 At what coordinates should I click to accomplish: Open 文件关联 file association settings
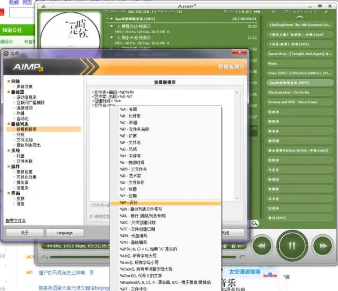point(24,161)
